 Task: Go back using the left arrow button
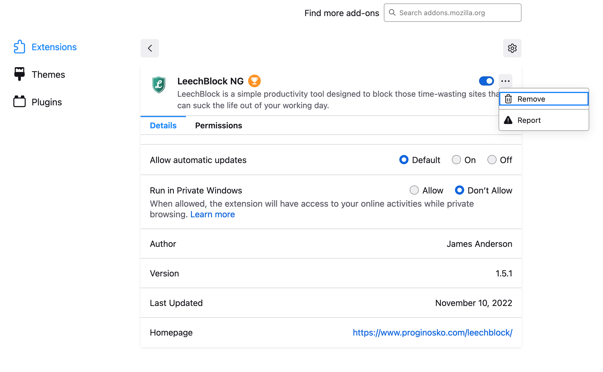pos(149,48)
